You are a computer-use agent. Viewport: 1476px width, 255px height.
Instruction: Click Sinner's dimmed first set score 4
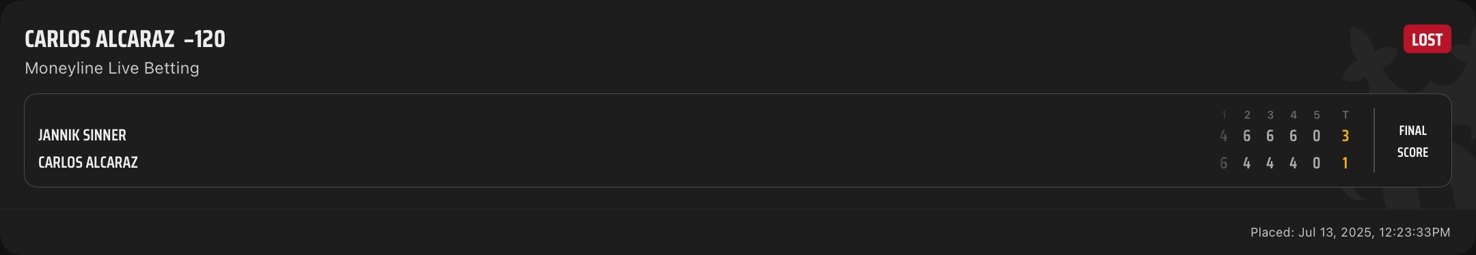pyautogui.click(x=1224, y=136)
